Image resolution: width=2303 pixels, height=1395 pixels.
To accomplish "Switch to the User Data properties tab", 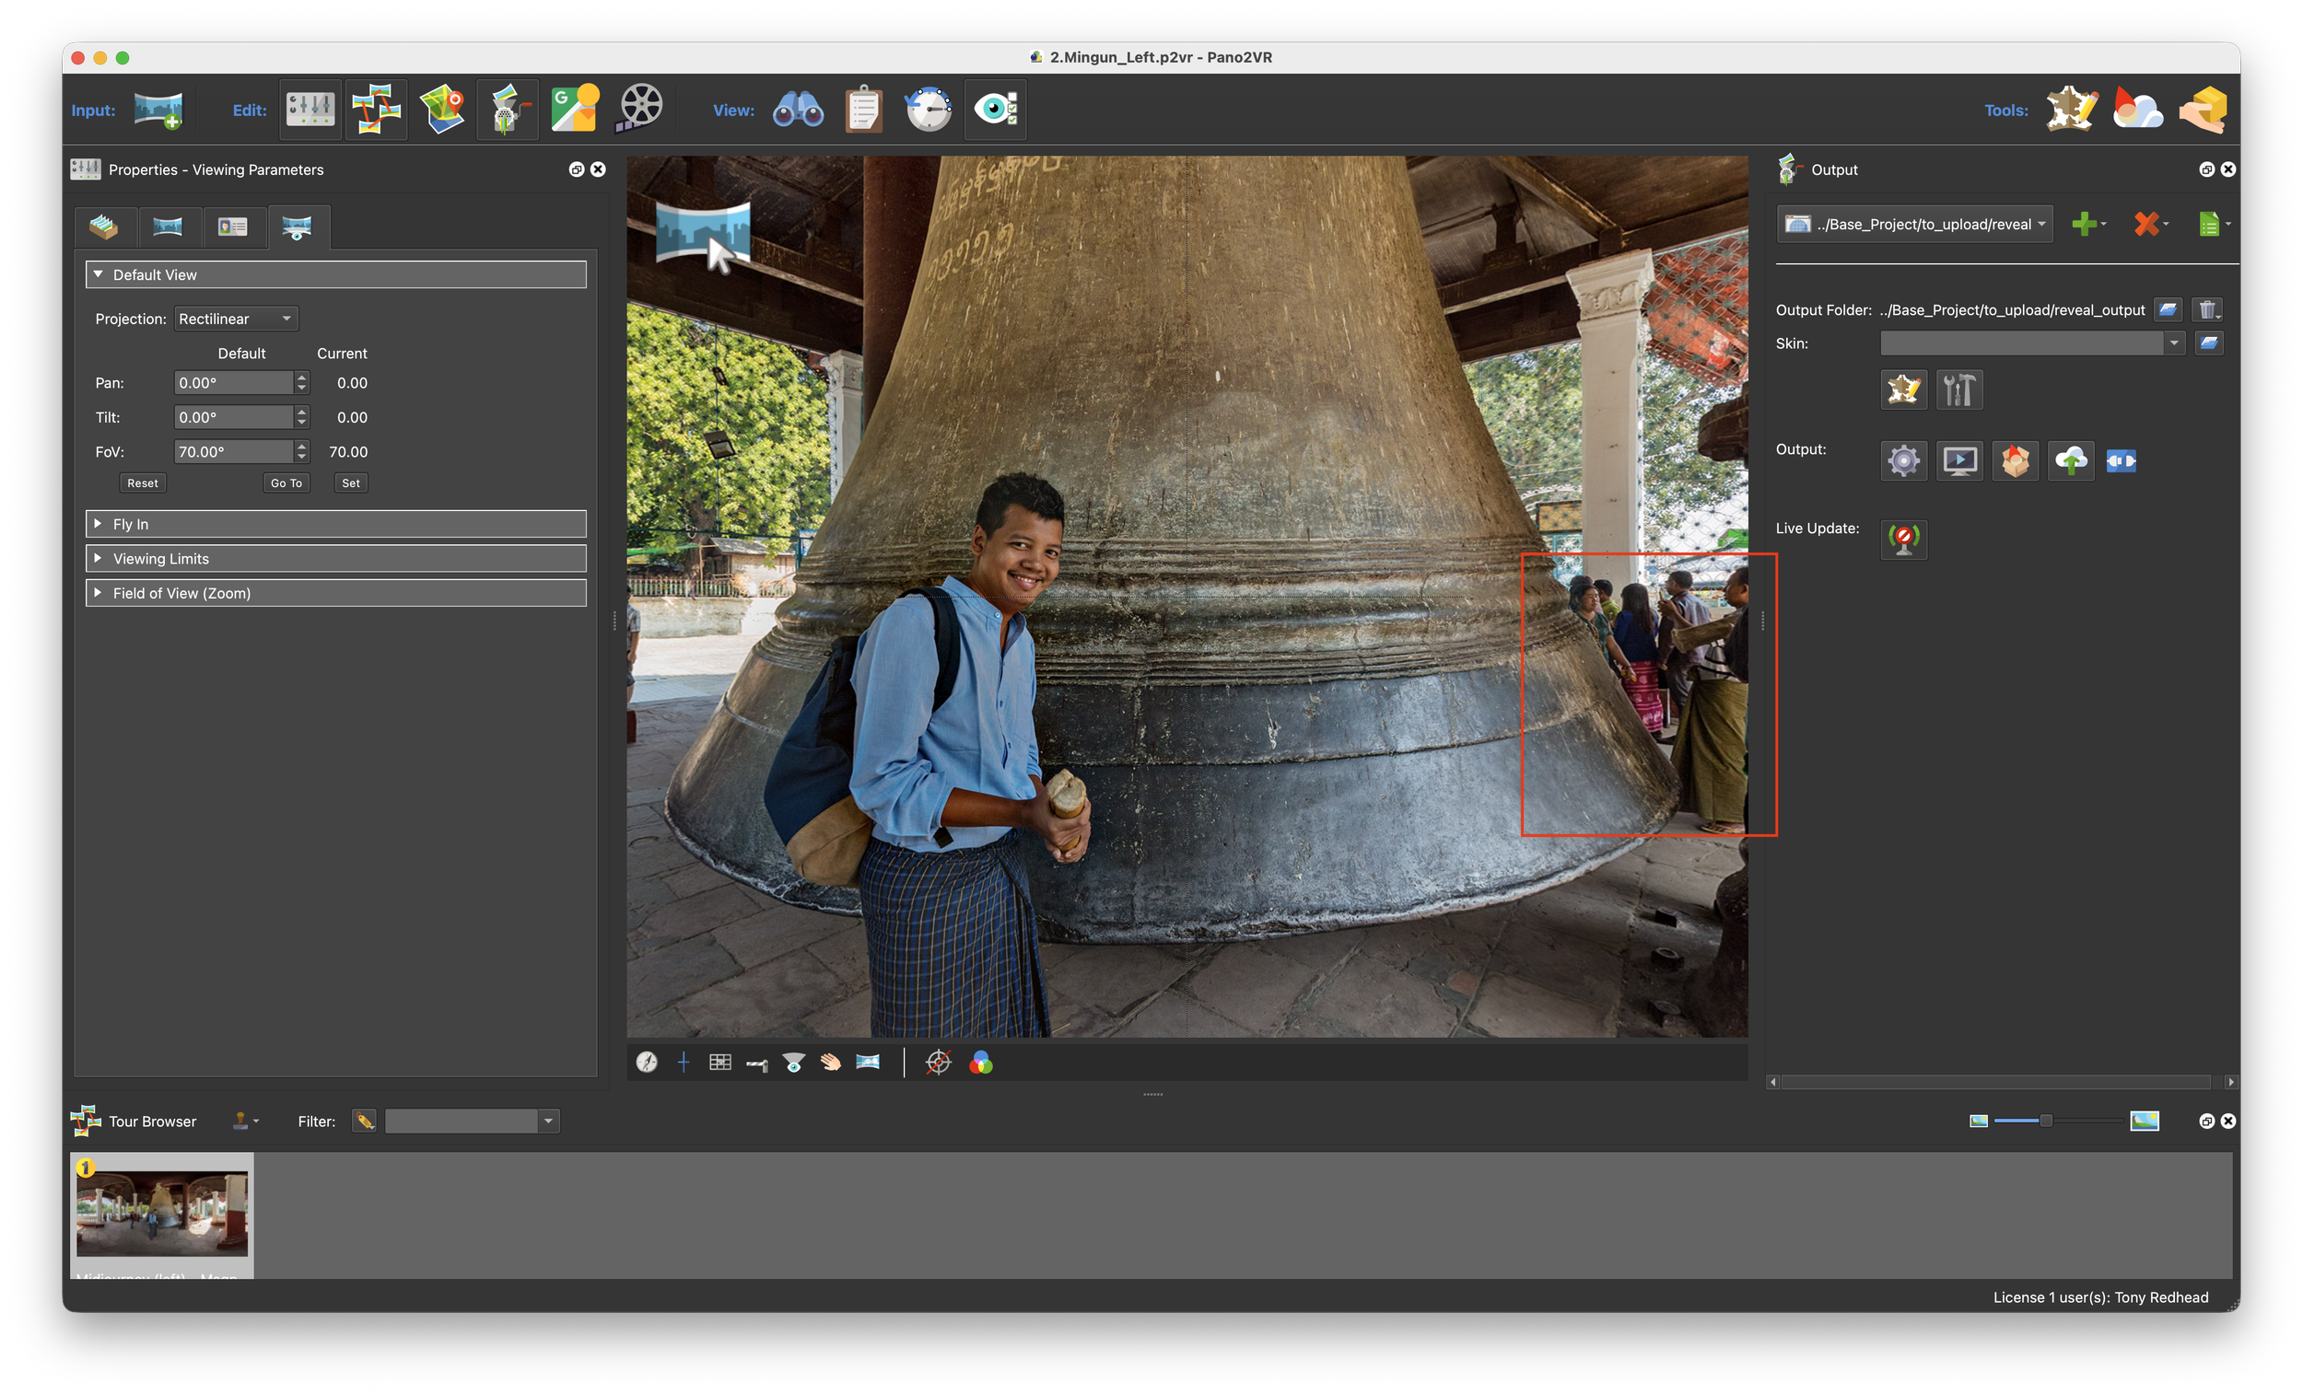I will point(232,227).
